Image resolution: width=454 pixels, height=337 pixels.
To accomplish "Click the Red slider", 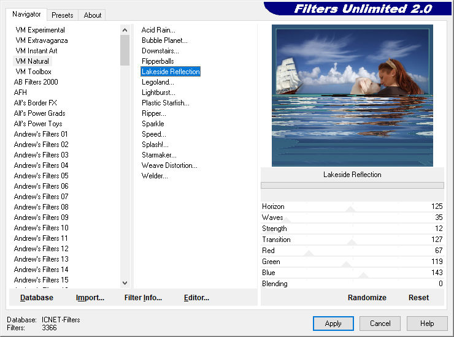I will point(352,251).
